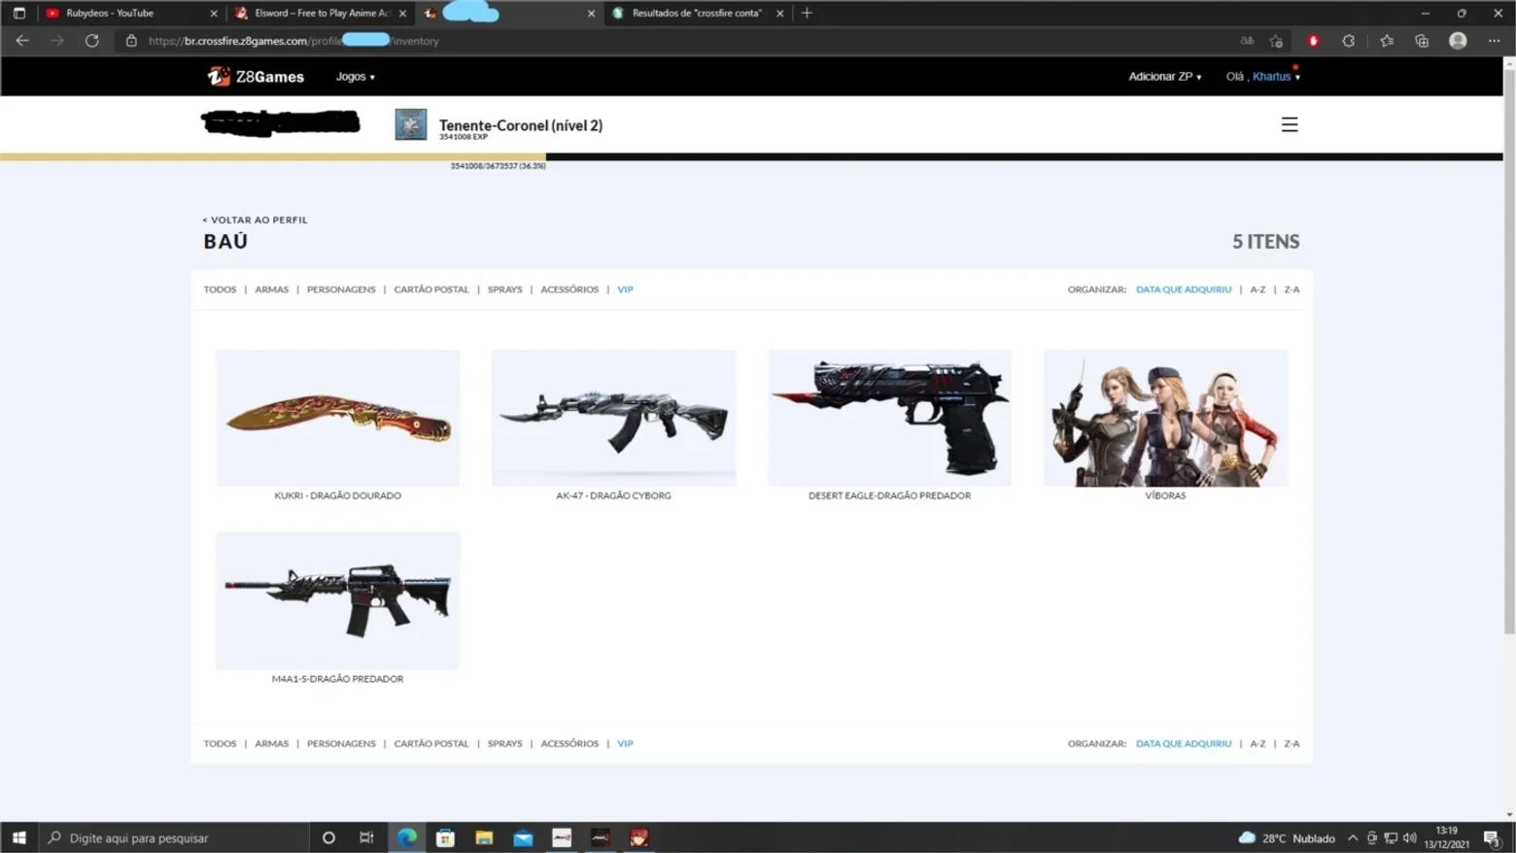Click the VOLTAR AO PERFIL link
Viewport: 1516px width, 853px height.
tap(255, 221)
